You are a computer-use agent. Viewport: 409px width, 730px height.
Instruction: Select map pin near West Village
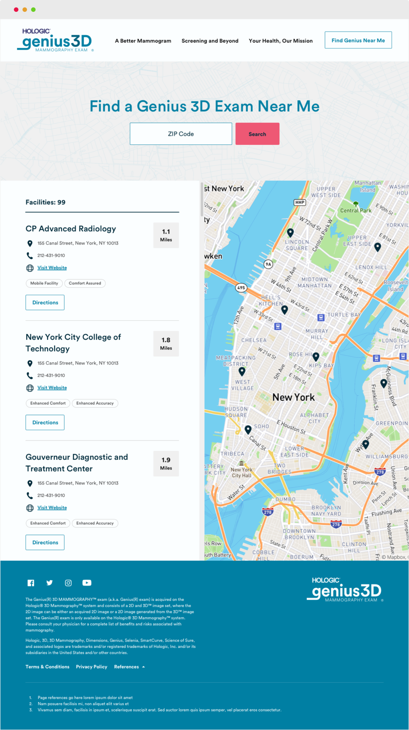(x=242, y=371)
